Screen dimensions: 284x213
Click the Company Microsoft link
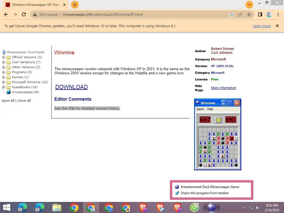[219, 59]
